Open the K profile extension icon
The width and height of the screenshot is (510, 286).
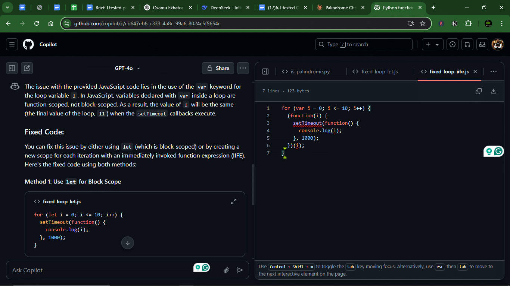441,23
